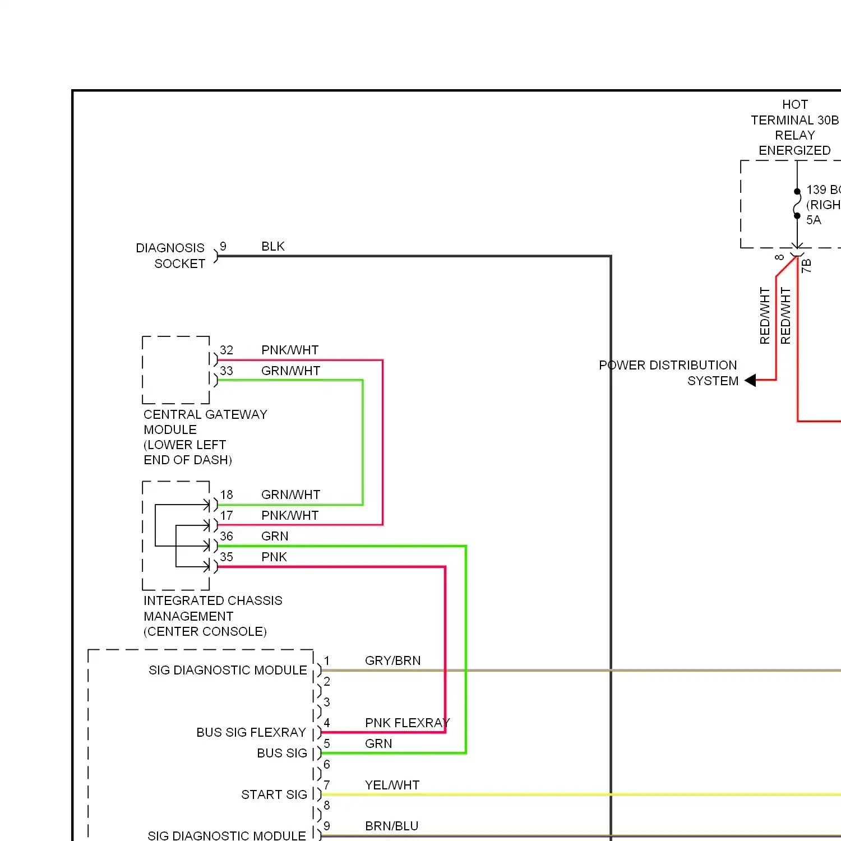The image size is (841, 841).
Task: Click the GRN label at pin 5
Action: coord(378,743)
